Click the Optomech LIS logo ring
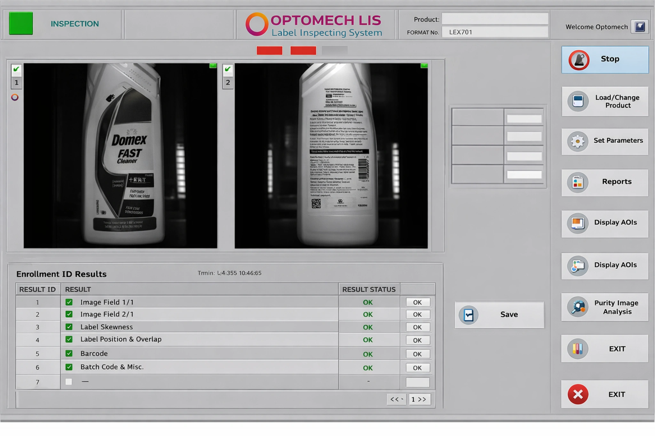This screenshot has height=436, width=655. pos(256,24)
